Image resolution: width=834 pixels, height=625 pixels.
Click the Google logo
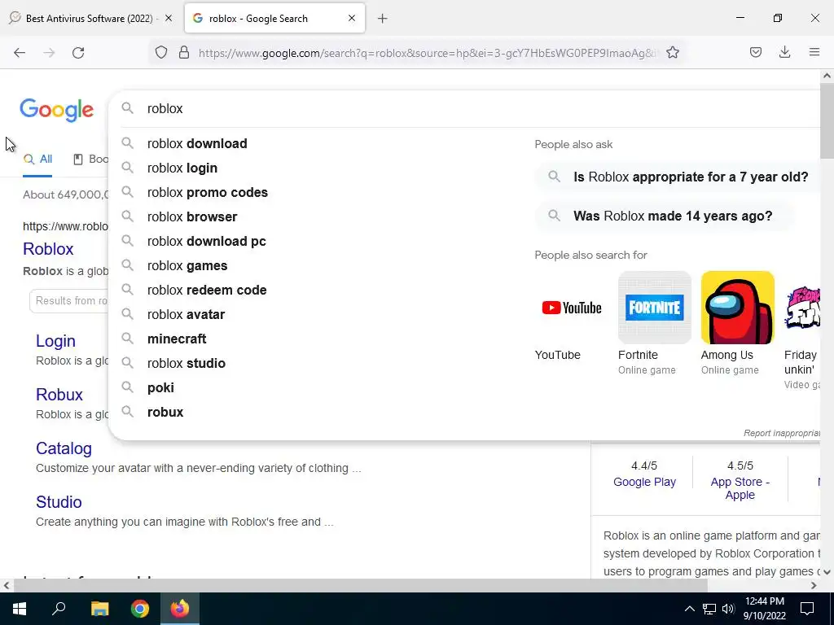click(x=57, y=110)
